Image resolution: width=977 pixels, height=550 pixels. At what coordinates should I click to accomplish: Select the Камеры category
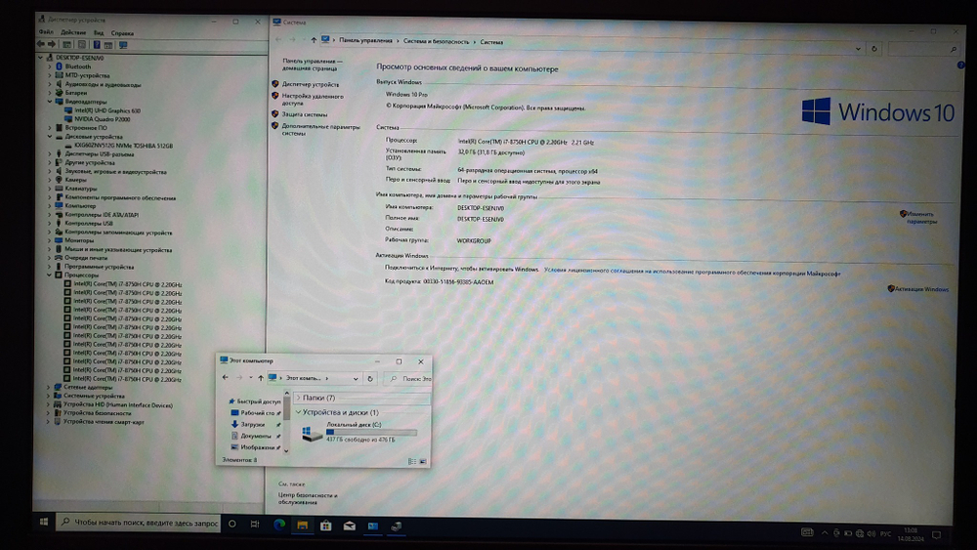75,180
